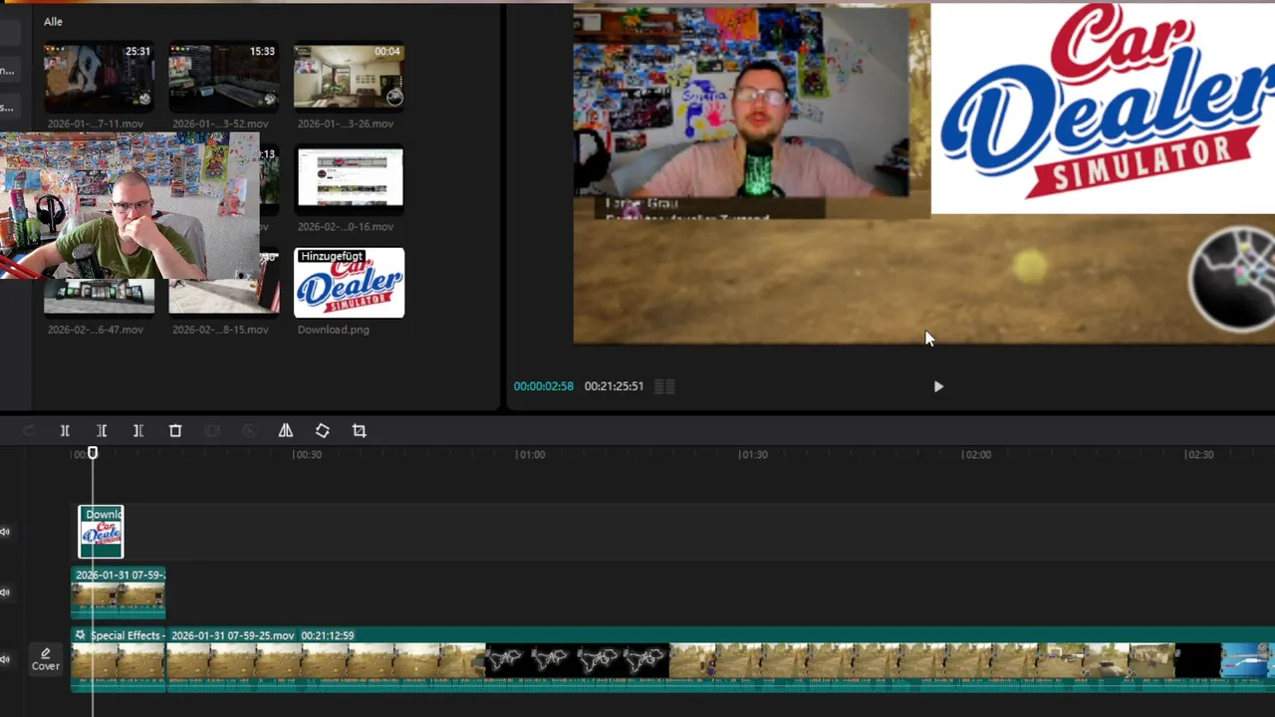
Task: Mute the main video track
Action: click(5, 659)
